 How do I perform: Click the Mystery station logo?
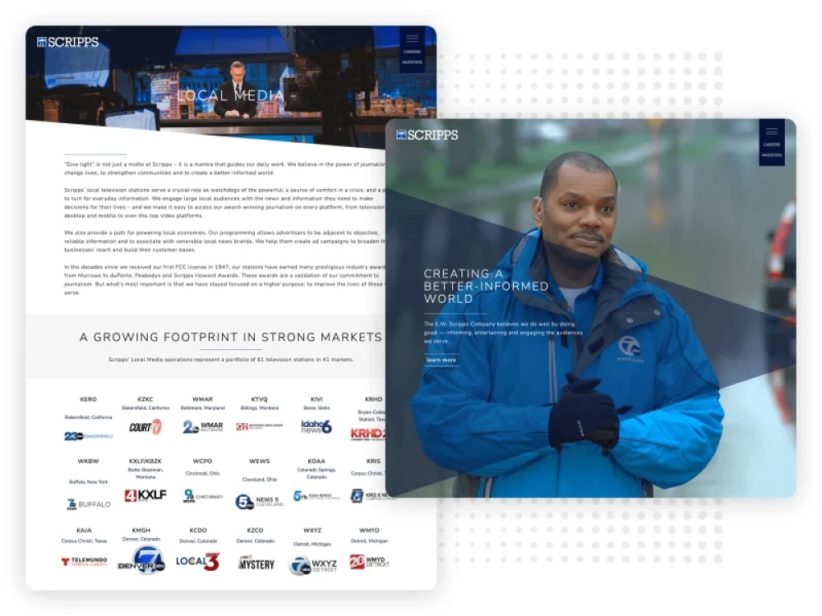click(x=256, y=563)
